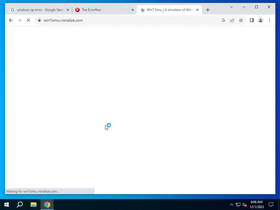Screen dimensions: 280x210
Task: Close the windows xp error Google tab
Action: tap(68, 10)
